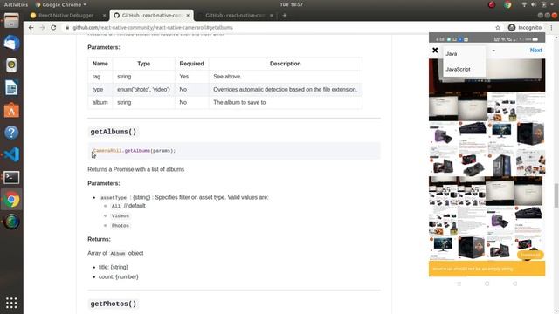Open LibreOffice Writer from the dock

click(x=11, y=87)
